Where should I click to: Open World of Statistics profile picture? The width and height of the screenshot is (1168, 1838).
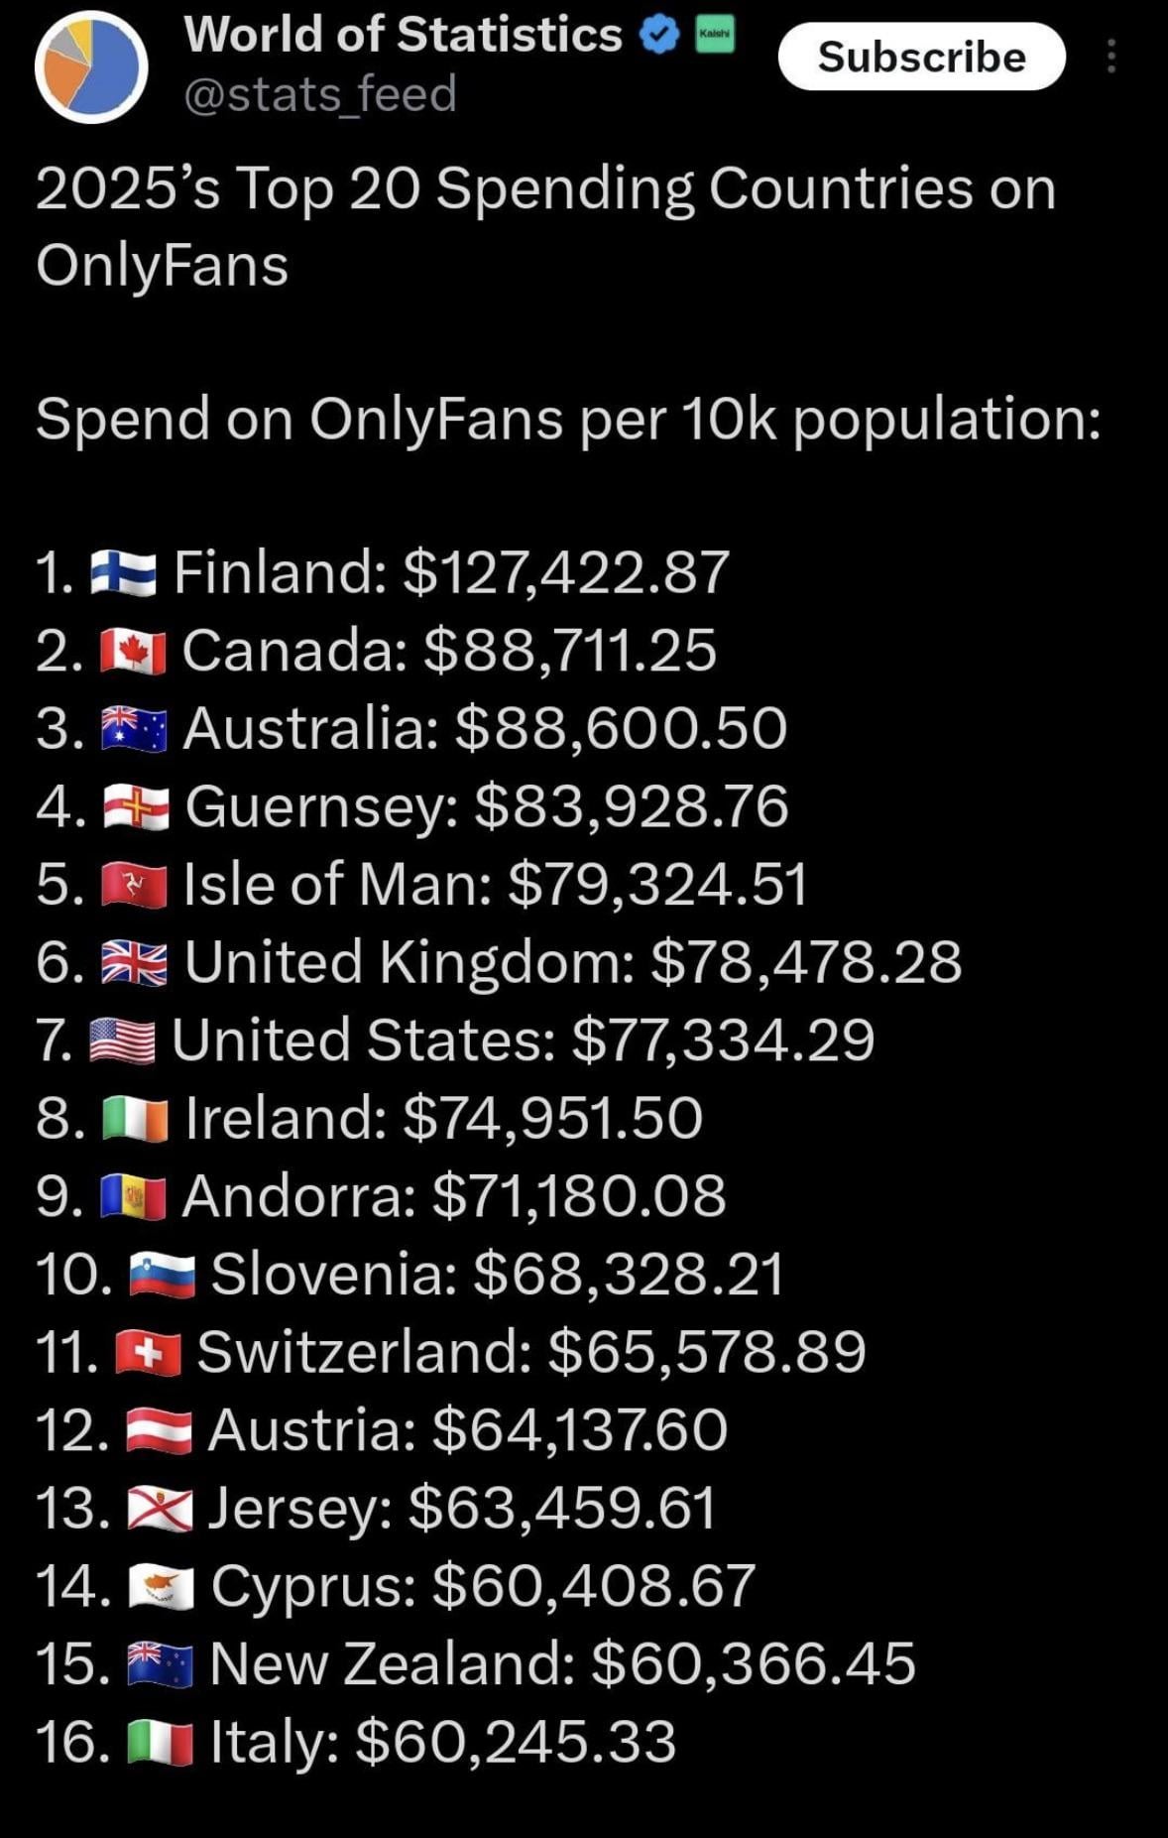pos(91,66)
